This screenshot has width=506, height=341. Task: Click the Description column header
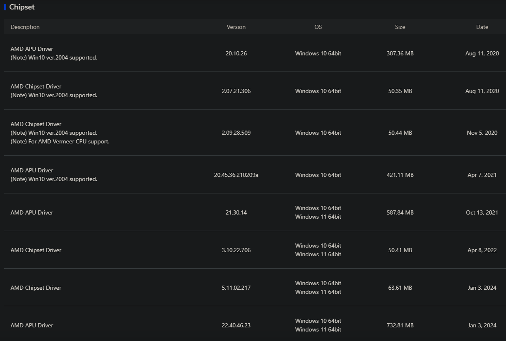pyautogui.click(x=25, y=27)
